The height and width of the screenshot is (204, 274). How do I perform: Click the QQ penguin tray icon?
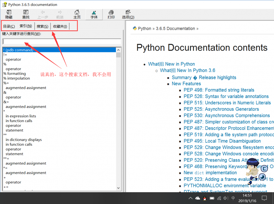[x=205, y=198]
